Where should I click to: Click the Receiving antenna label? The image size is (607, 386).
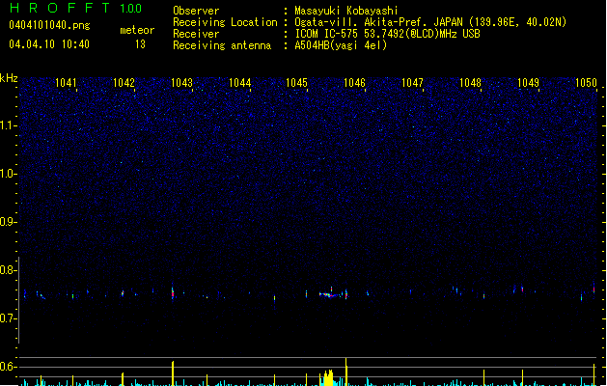[x=222, y=45]
